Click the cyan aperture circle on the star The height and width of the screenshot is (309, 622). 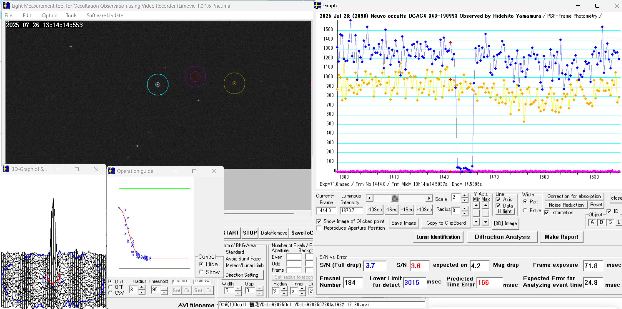[x=158, y=84]
